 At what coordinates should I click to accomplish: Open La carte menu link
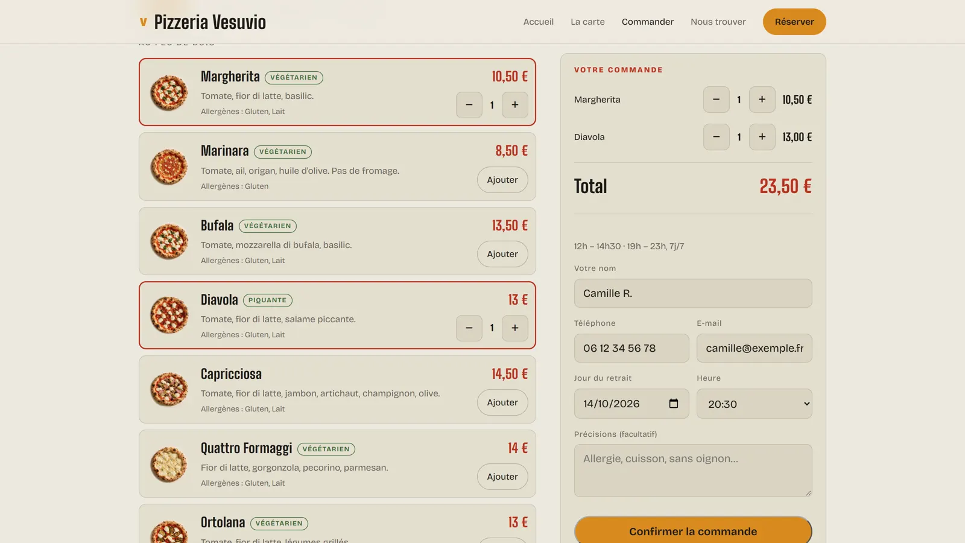pyautogui.click(x=587, y=22)
